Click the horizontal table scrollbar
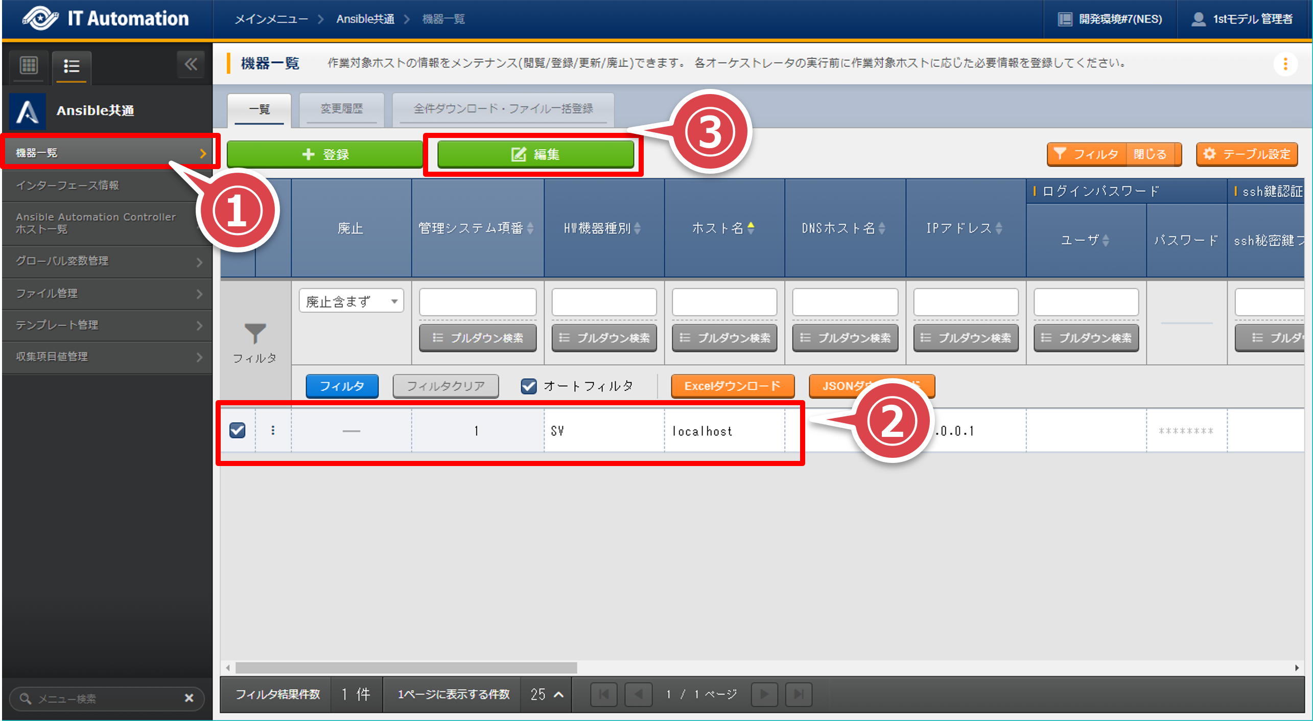The height and width of the screenshot is (721, 1313). tap(406, 667)
